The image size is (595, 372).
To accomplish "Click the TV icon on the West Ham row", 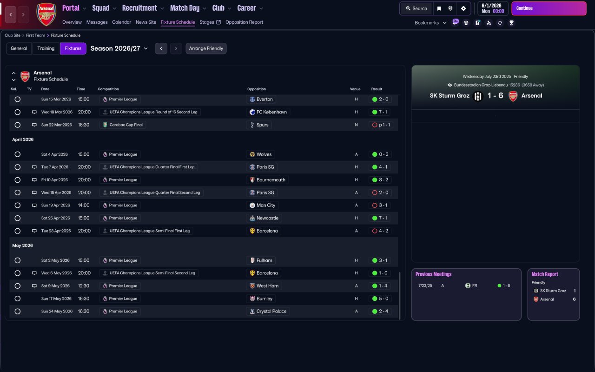I will (34, 286).
